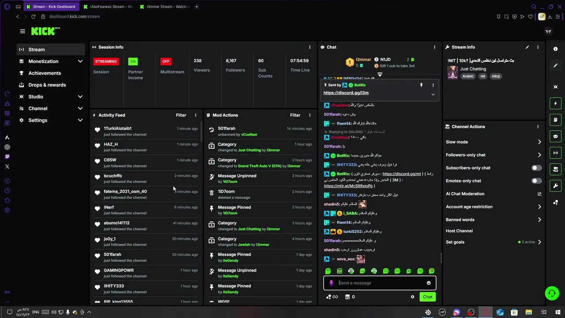The image size is (565, 318).
Task: Open the channel shop icon below chat
Action: [x=347, y=297]
